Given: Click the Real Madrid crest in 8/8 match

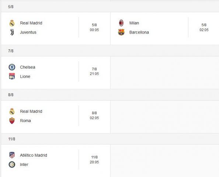Looking at the screenshot, I should coord(12,111).
